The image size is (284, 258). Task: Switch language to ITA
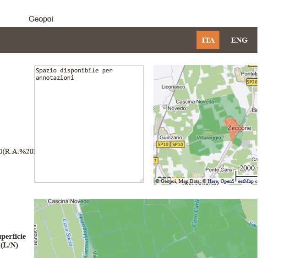tap(208, 40)
